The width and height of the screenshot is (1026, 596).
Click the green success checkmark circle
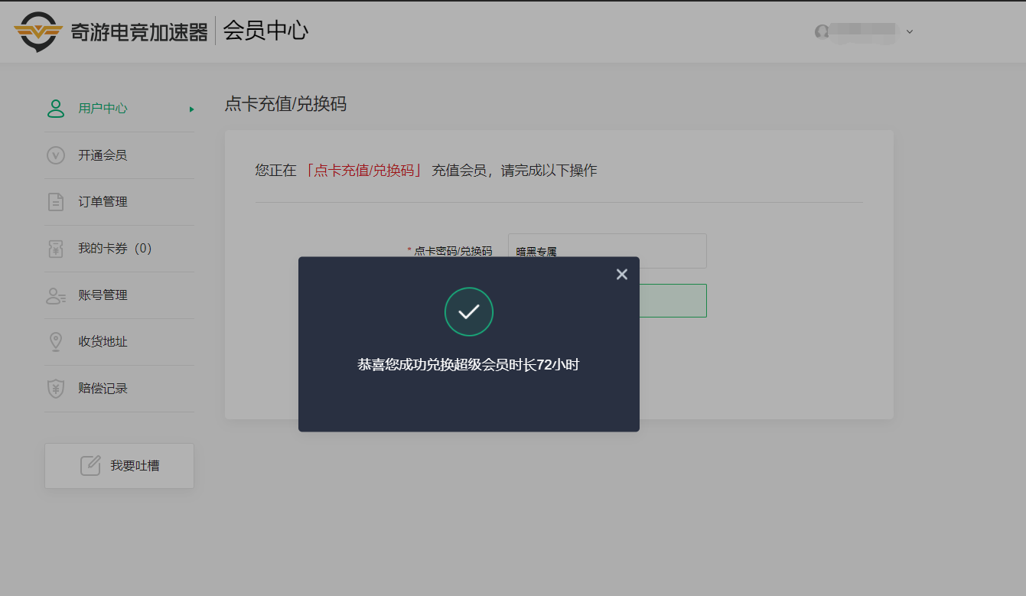pos(468,311)
